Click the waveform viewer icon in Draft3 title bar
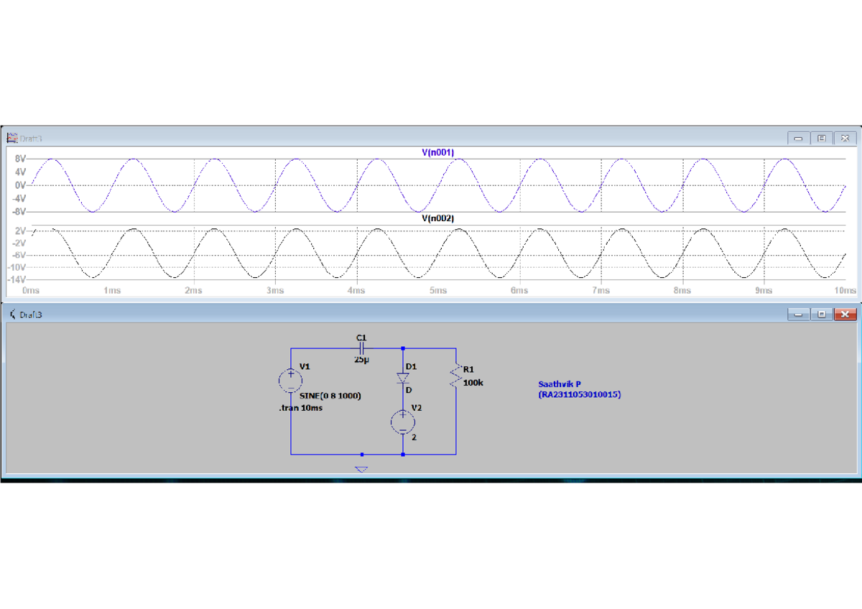The image size is (862, 609). coord(11,138)
